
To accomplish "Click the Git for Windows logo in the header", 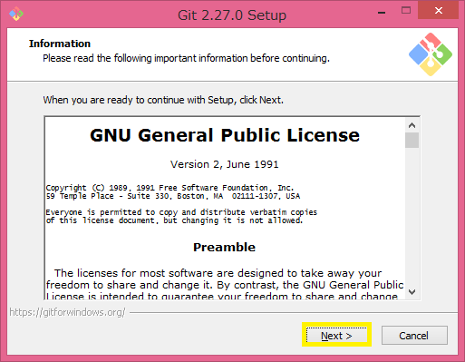I will click(431, 54).
